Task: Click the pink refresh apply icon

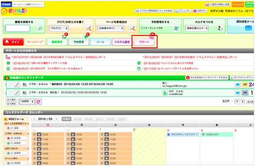Action: tap(38, 102)
